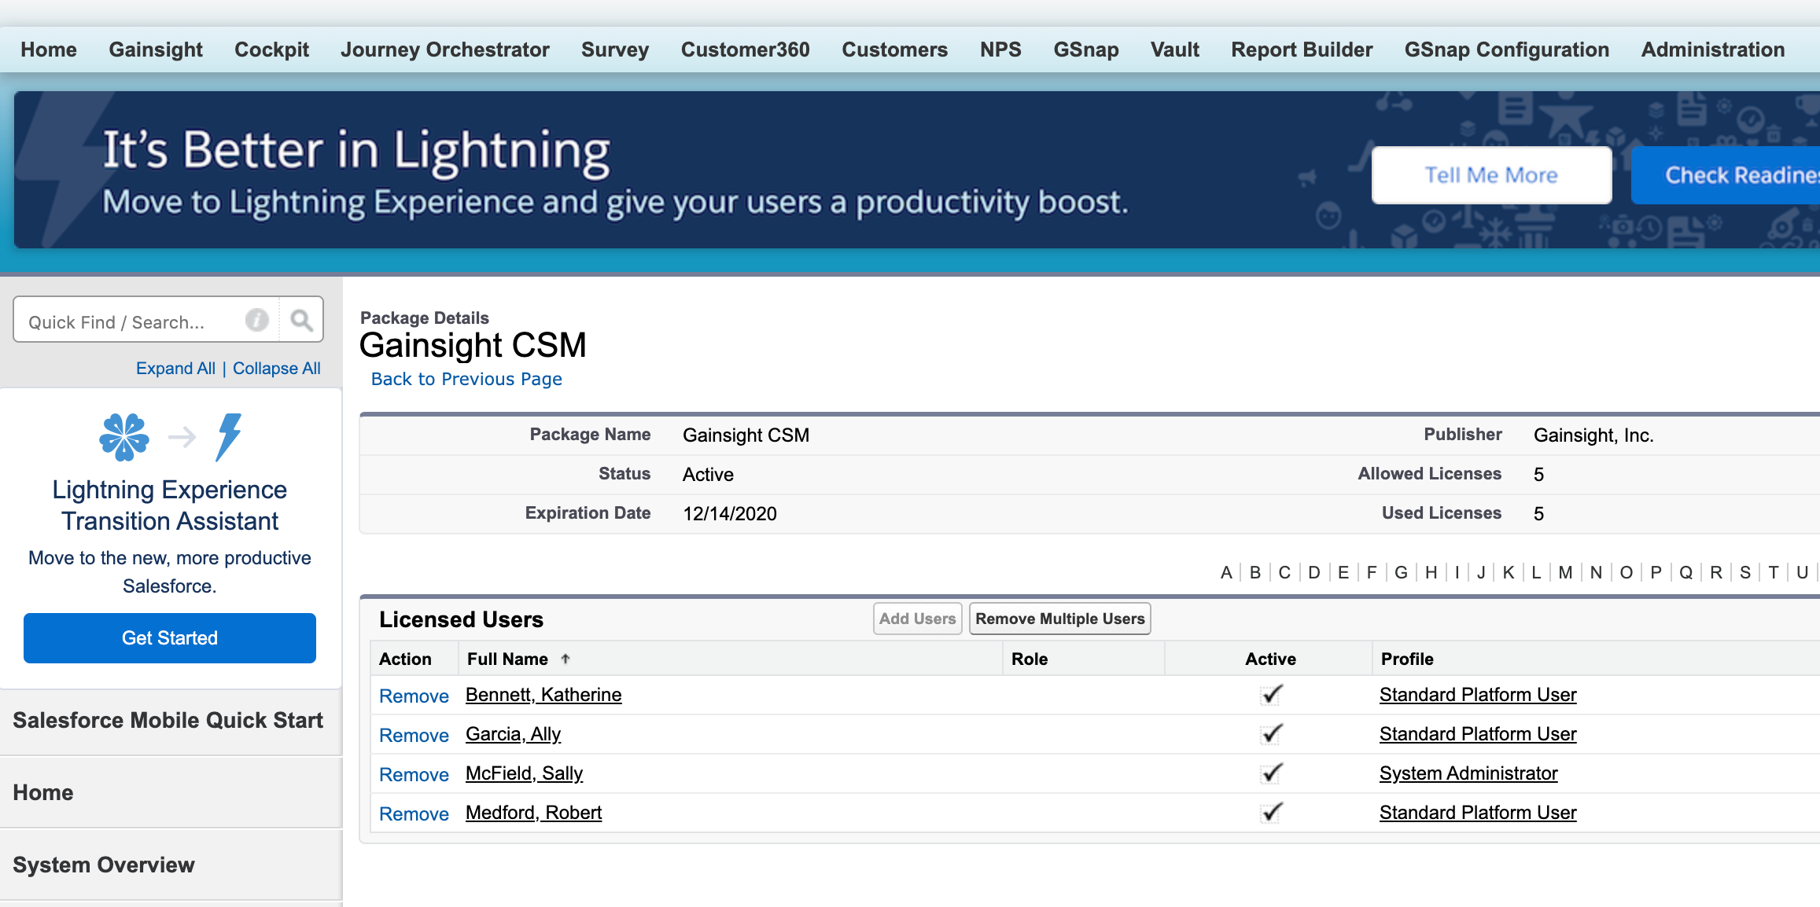This screenshot has width=1820, height=907.
Task: Click the Profile column header
Action: pyautogui.click(x=1407, y=659)
